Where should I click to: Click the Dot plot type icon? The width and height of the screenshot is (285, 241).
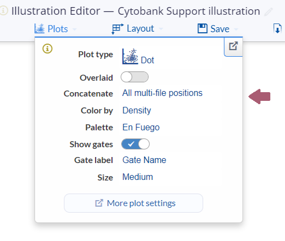(x=130, y=56)
